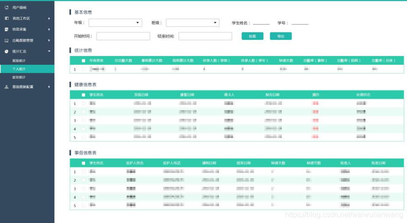Click the 检索 search button
The height and width of the screenshot is (223, 407).
[x=252, y=36]
